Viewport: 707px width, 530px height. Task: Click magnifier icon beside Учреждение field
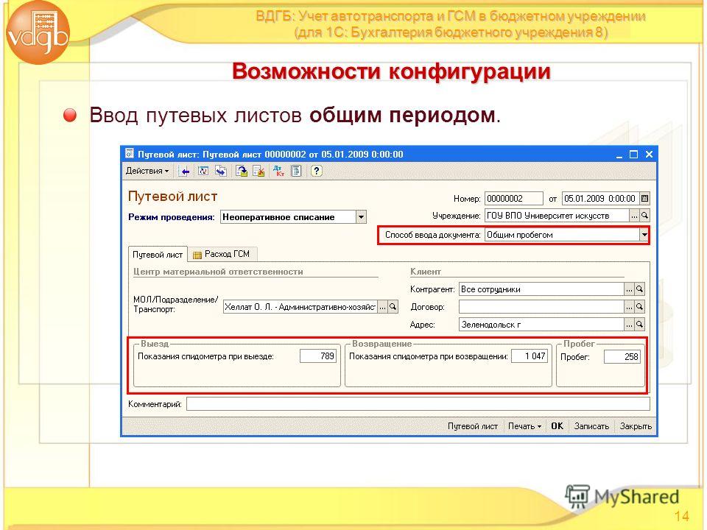click(x=645, y=216)
